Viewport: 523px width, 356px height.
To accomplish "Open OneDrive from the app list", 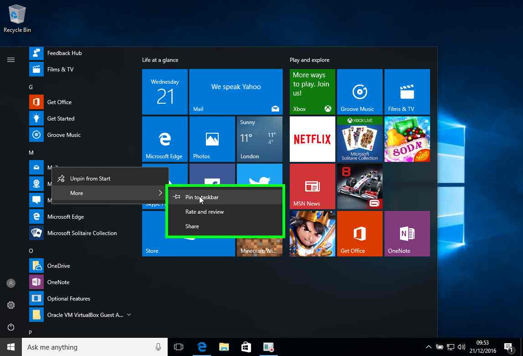I will pyautogui.click(x=49, y=266).
